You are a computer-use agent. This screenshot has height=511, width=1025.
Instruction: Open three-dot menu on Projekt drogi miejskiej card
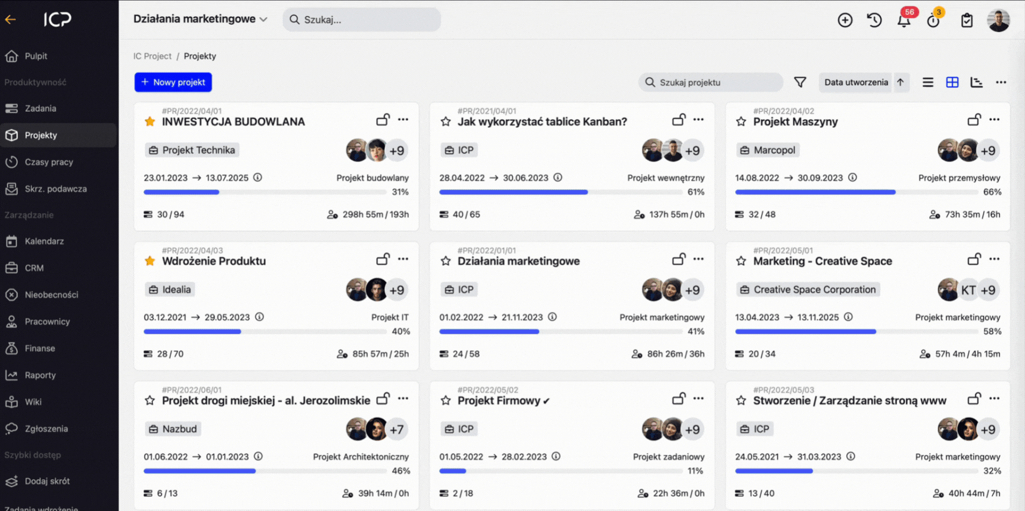coord(403,398)
